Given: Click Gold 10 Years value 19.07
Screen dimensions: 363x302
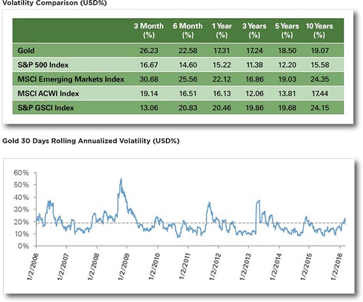Looking at the screenshot, I should point(319,50).
